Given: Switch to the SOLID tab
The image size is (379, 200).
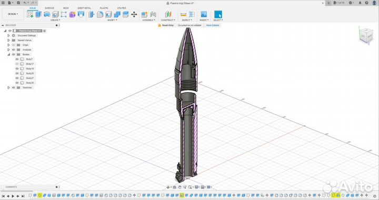Looking at the screenshot, I should pyautogui.click(x=33, y=8).
